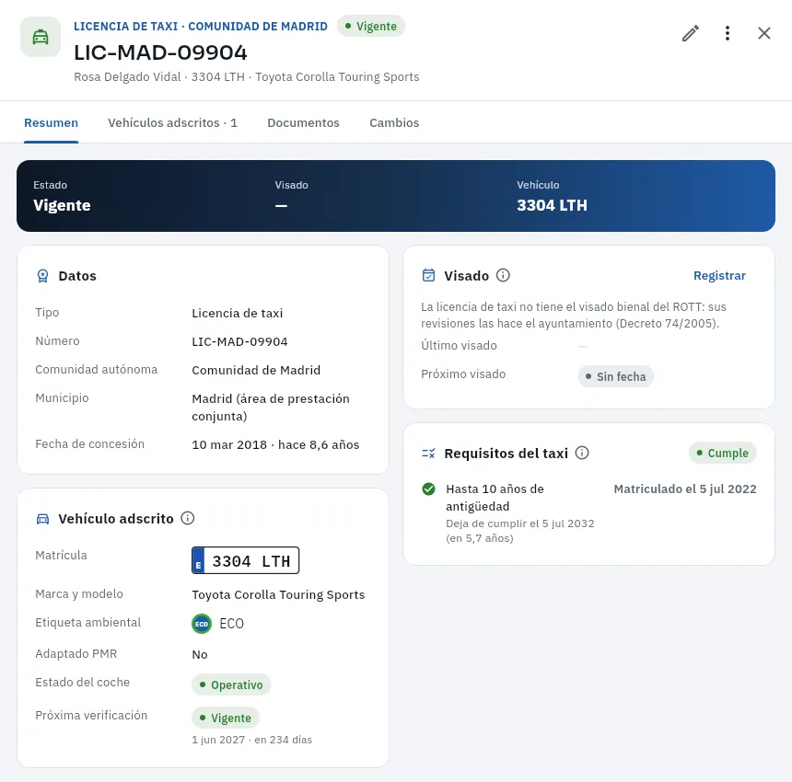Click the green check icon for antigüedad
The image size is (792, 782).
[x=428, y=489]
